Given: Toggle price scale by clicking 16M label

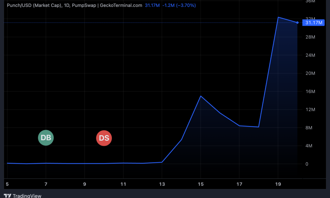Looking at the screenshot, I should (310, 91).
